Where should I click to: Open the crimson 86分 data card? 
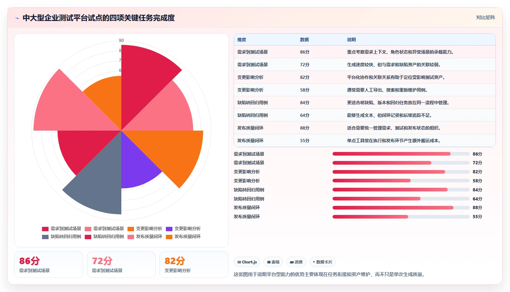pos(49,265)
